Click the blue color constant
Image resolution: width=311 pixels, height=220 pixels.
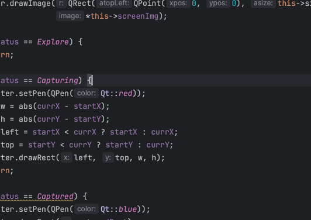[x=127, y=209]
